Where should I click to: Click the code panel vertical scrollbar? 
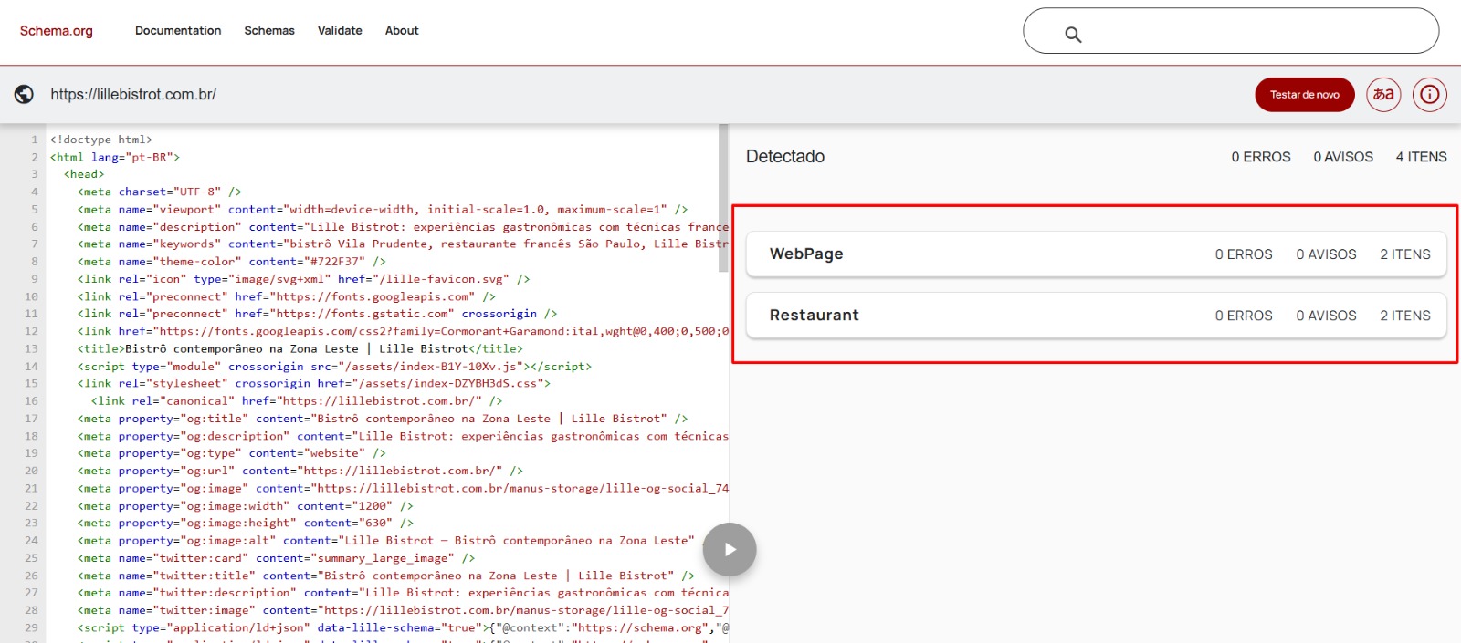pyautogui.click(x=723, y=199)
